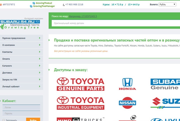The image size is (180, 121).
Task: Open the Subaru Genuine brand logo
Action: 165,84
